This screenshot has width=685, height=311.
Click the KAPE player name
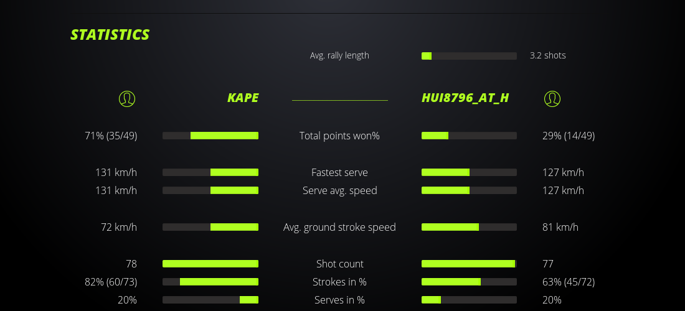[243, 98]
